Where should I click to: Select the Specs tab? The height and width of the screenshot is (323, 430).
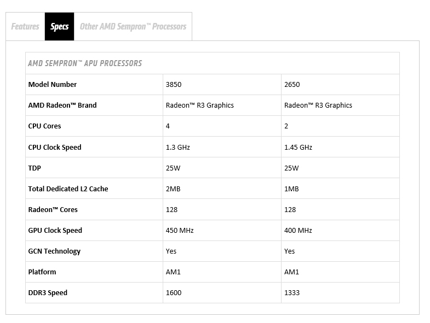click(59, 26)
